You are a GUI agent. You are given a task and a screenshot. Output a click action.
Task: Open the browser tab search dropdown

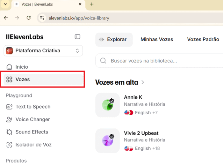tap(5, 4)
